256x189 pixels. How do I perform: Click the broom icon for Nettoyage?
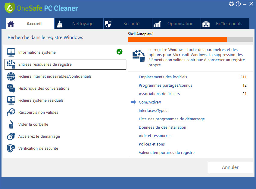[60, 24]
